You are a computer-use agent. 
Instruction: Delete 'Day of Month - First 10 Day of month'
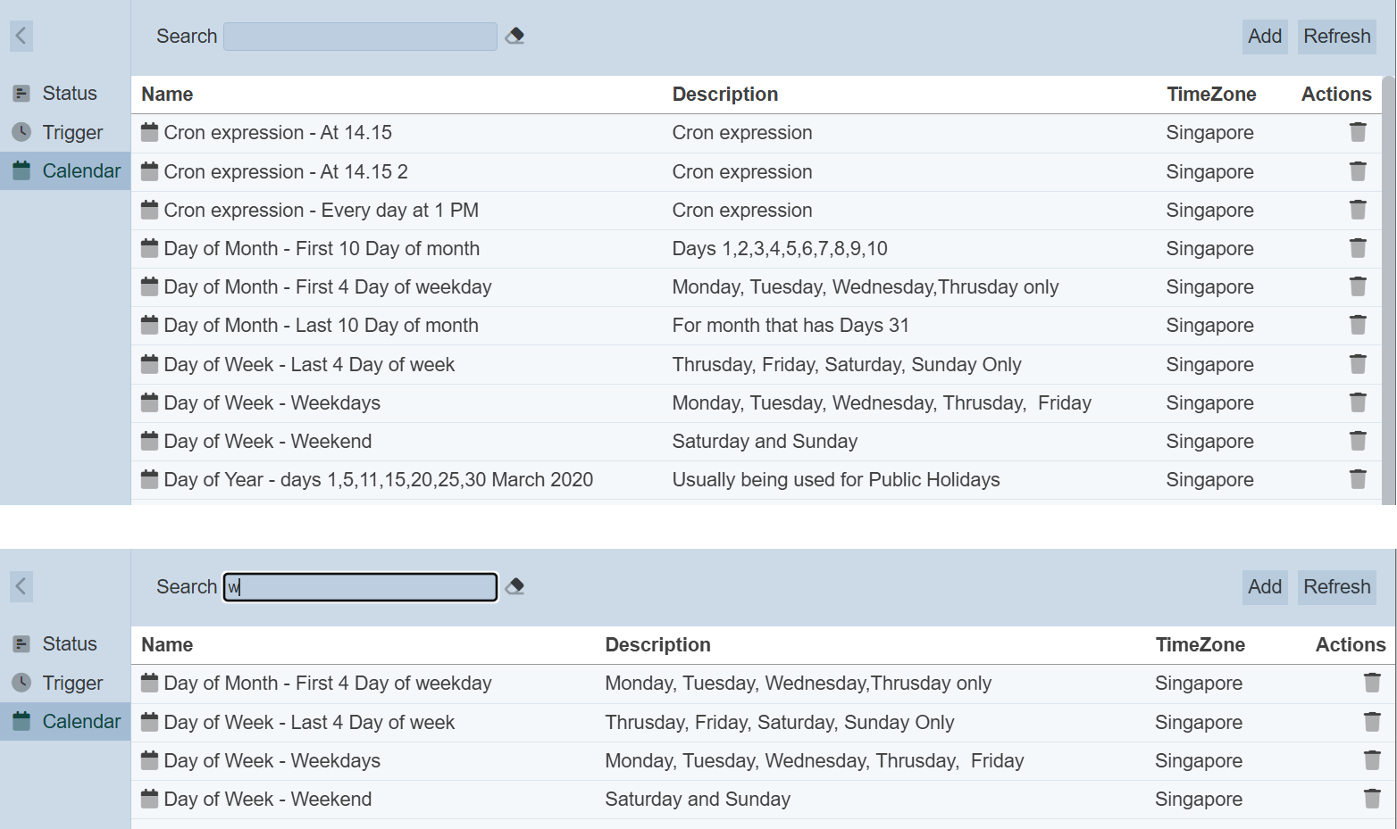tap(1357, 248)
